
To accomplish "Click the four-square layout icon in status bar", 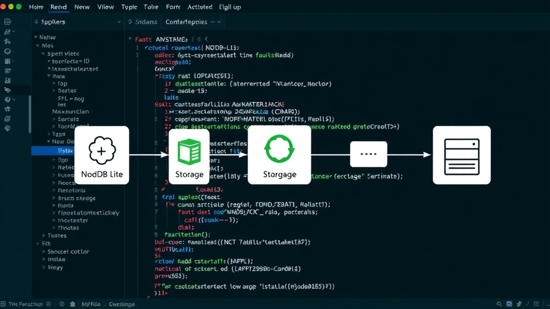I will click(536, 304).
